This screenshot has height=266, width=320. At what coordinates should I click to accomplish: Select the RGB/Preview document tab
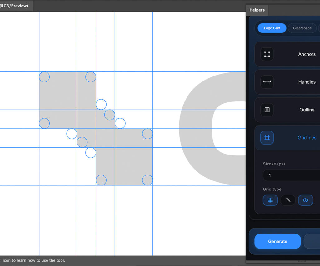click(14, 6)
